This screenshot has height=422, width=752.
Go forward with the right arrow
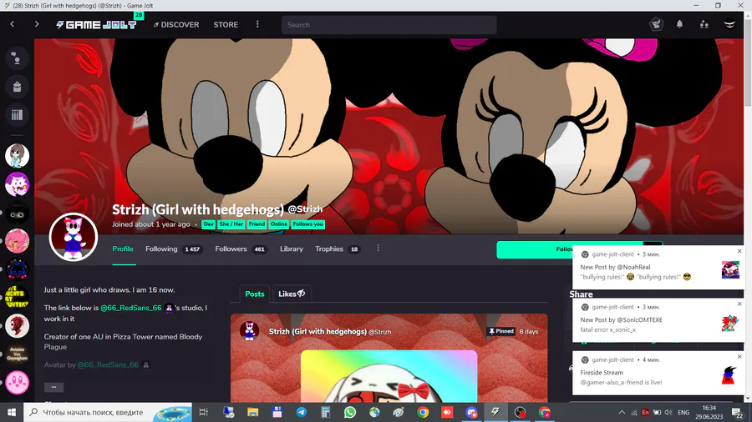[x=37, y=24]
